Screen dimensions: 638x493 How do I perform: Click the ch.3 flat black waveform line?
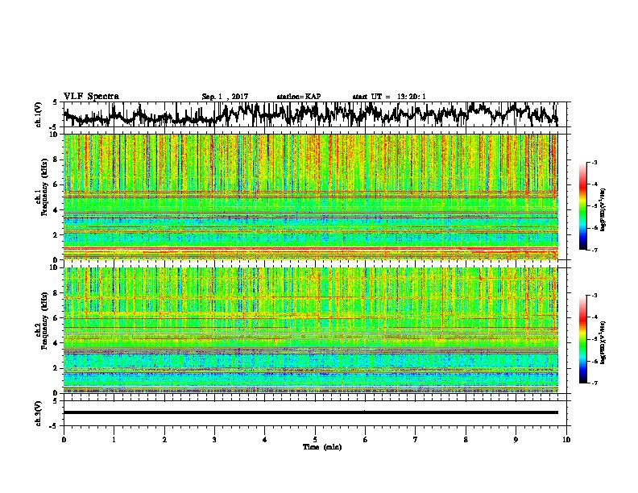click(310, 412)
